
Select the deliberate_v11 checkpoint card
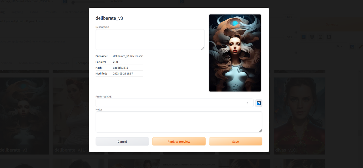coord(79,116)
